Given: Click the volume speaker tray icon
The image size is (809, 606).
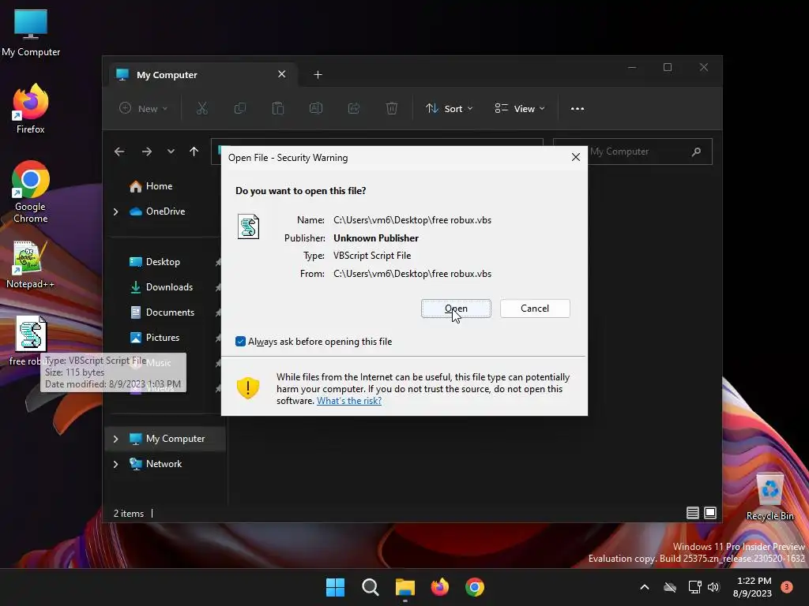Looking at the screenshot, I should pos(713,587).
